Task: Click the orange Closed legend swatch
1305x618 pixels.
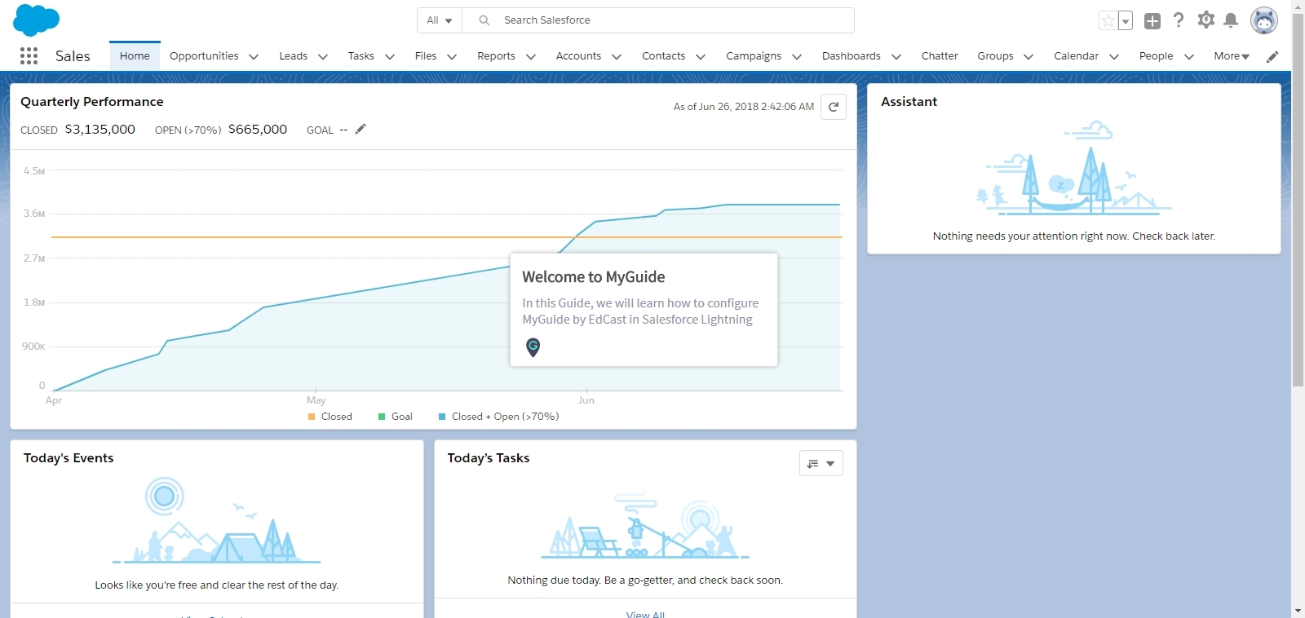Action: (x=312, y=417)
